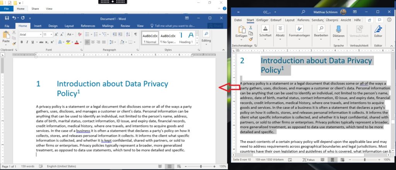Open the Arial font name dropdown
Image resolution: width=396 pixels, height=170 pixels.
coord(41,34)
